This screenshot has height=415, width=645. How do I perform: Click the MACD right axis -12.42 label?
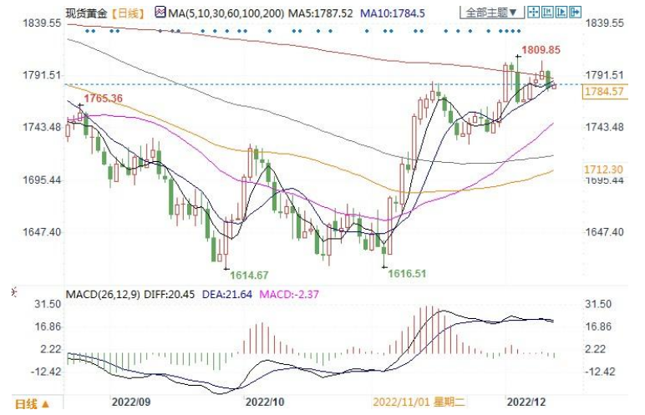[600, 372]
